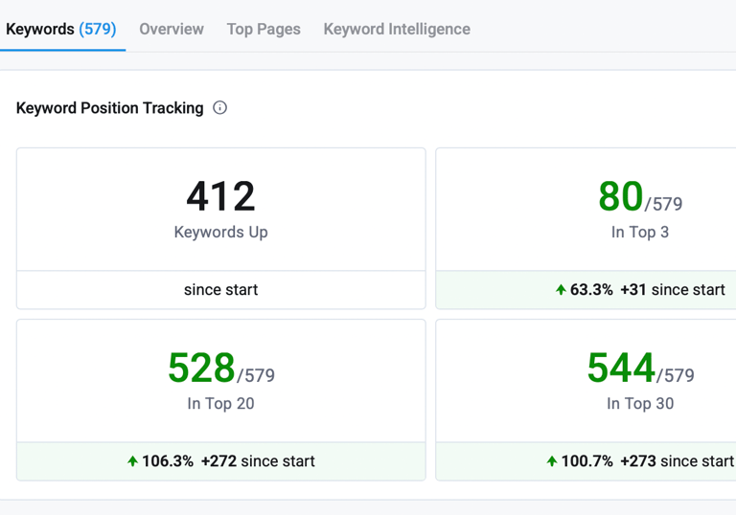Select the 544/579 In Top 30 card

[586, 400]
